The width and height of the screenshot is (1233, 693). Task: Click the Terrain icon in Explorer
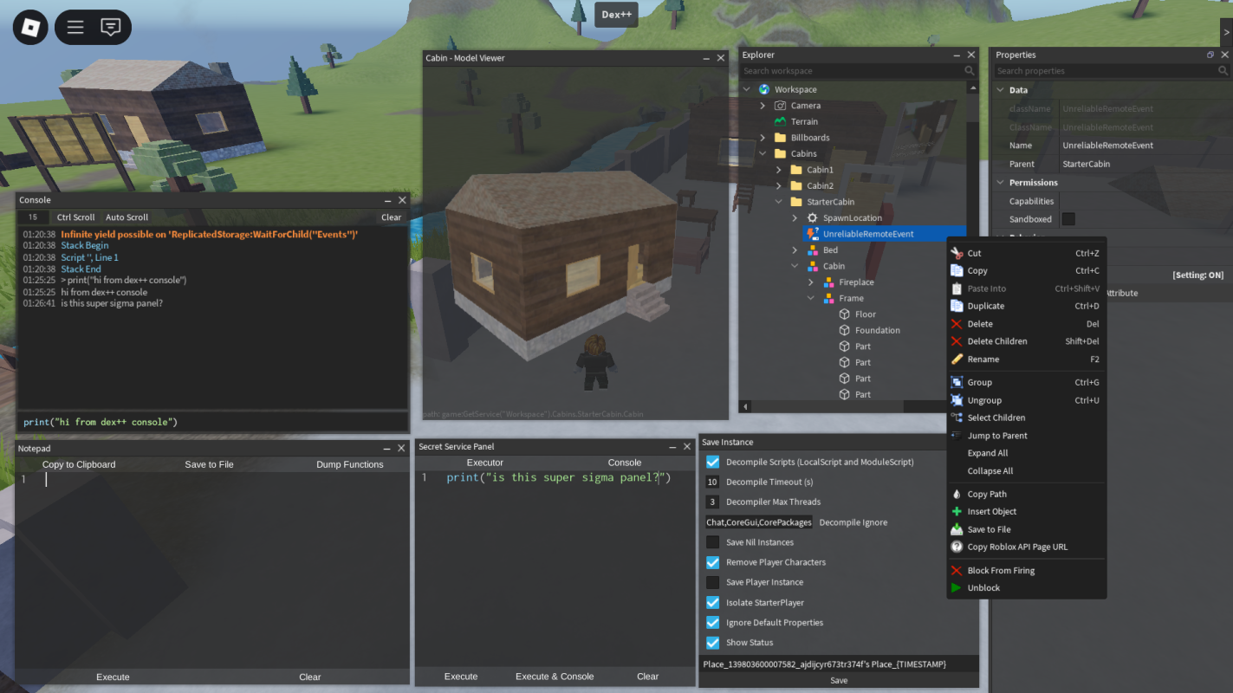[x=780, y=121]
